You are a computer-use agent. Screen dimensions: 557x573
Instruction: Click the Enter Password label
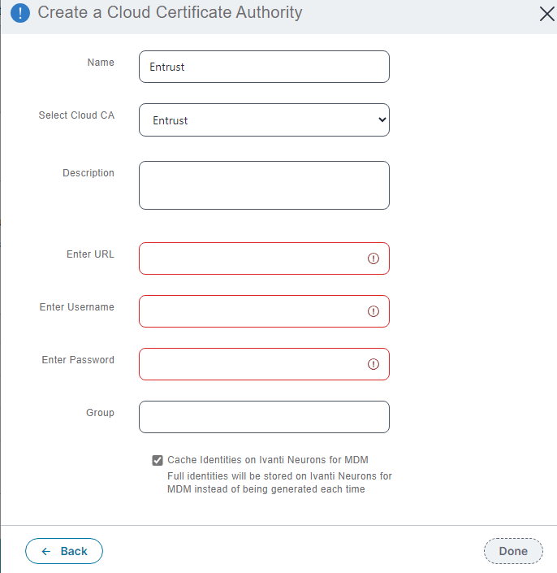tap(78, 359)
